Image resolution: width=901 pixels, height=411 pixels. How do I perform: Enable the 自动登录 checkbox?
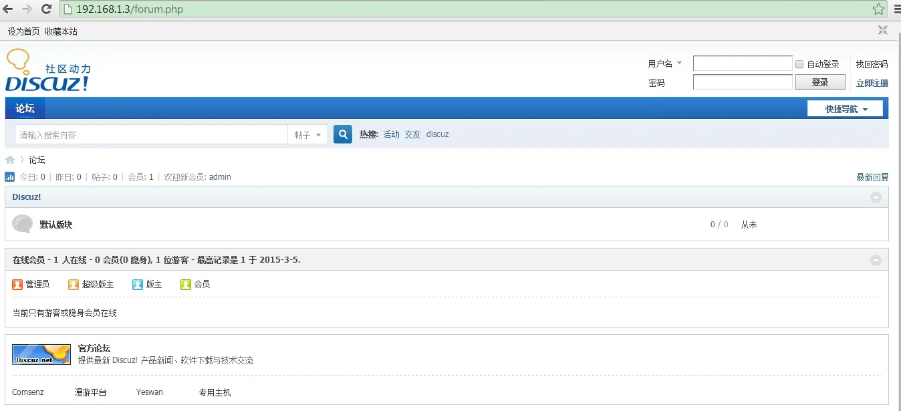[799, 64]
